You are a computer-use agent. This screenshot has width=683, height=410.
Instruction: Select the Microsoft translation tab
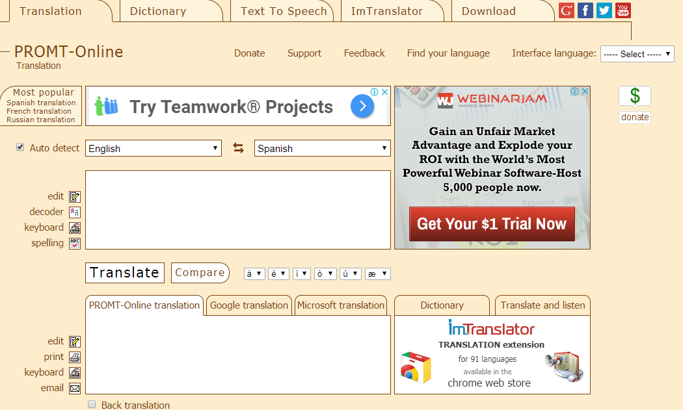coord(341,305)
